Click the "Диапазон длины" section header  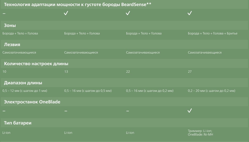pos(23,83)
